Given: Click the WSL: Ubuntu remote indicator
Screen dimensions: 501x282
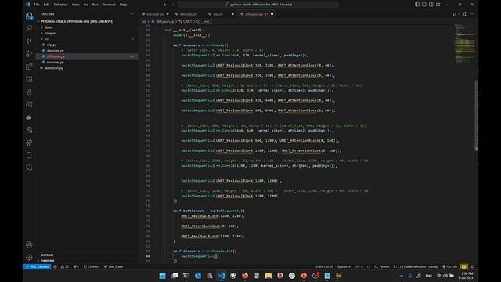Looking at the screenshot, I should click(x=37, y=266).
